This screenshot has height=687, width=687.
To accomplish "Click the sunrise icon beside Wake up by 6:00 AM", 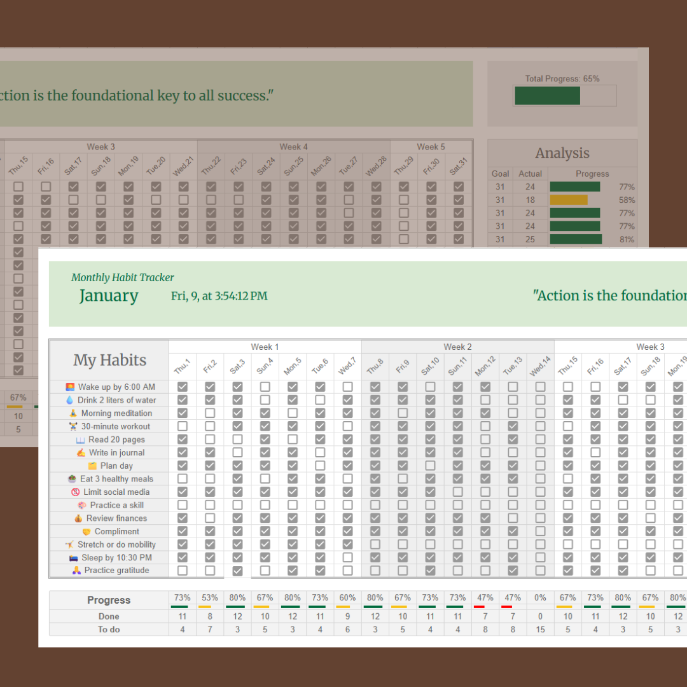I will pyautogui.click(x=71, y=387).
